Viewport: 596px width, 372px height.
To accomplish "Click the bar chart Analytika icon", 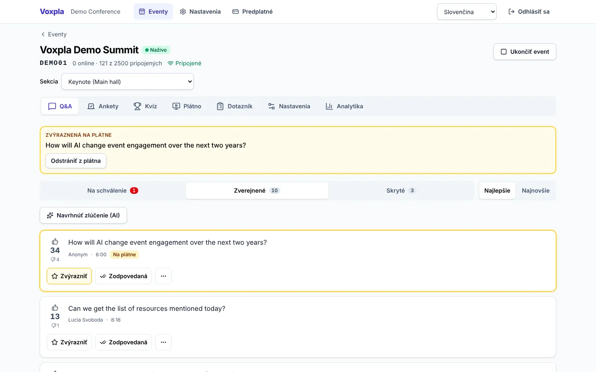I will pos(329,106).
